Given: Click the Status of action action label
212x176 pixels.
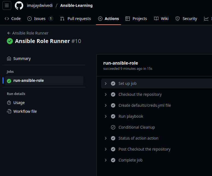Looking at the screenshot, I should [139, 138].
